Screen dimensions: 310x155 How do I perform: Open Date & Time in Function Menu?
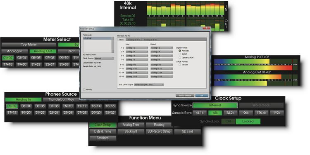pos(103,132)
